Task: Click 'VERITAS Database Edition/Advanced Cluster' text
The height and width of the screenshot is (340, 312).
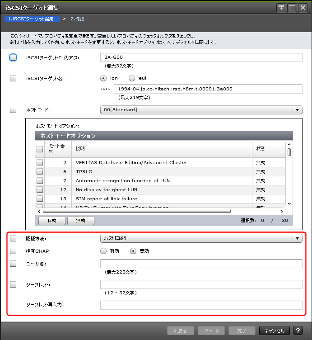Action: (131, 162)
